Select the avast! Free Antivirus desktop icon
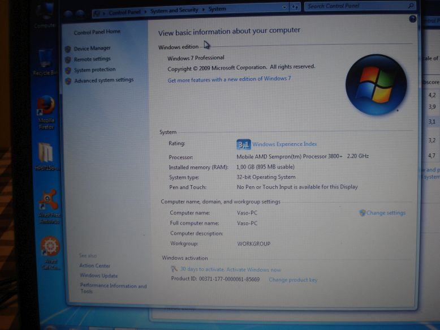 click(49, 207)
